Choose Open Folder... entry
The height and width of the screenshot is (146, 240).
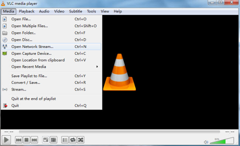[51, 33]
